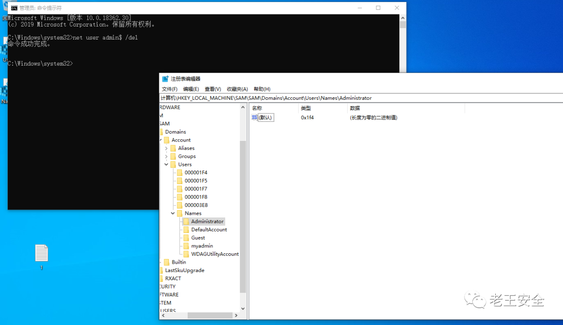The height and width of the screenshot is (325, 563).
Task: Click folder icon of RXACT key
Action: 162,278
